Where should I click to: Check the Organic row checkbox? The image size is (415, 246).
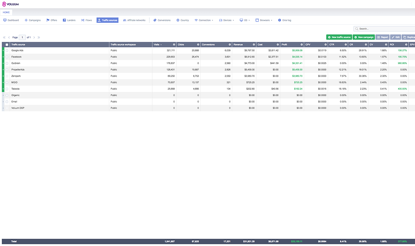(7, 95)
